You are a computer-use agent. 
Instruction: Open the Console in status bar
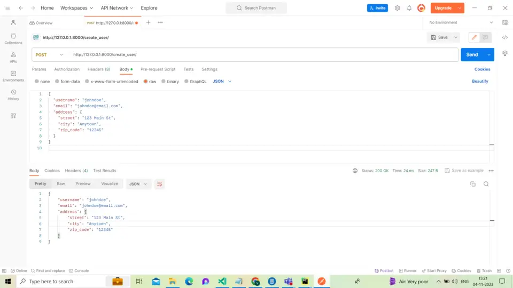79,271
